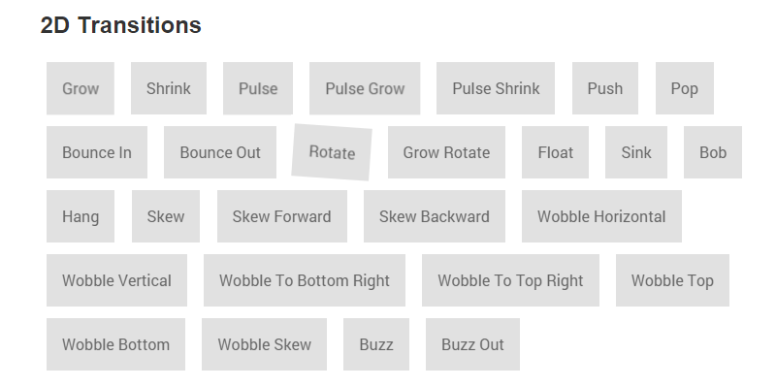Image resolution: width=776 pixels, height=388 pixels.
Task: Click the Wobble Skew button
Action: click(264, 344)
